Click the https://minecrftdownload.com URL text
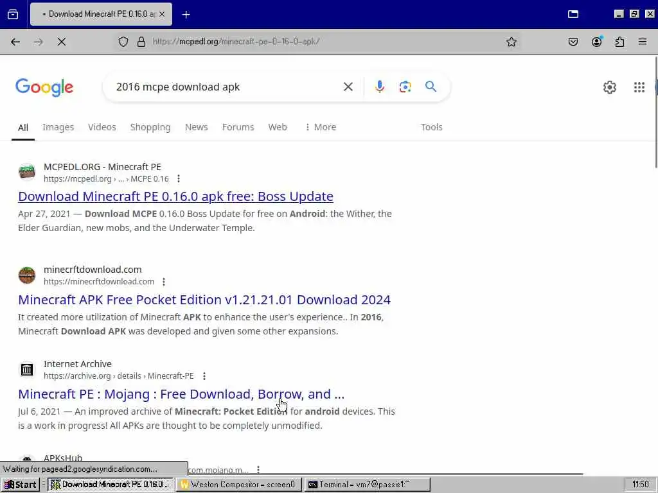Viewport: 658px width, 493px height. [x=99, y=282]
